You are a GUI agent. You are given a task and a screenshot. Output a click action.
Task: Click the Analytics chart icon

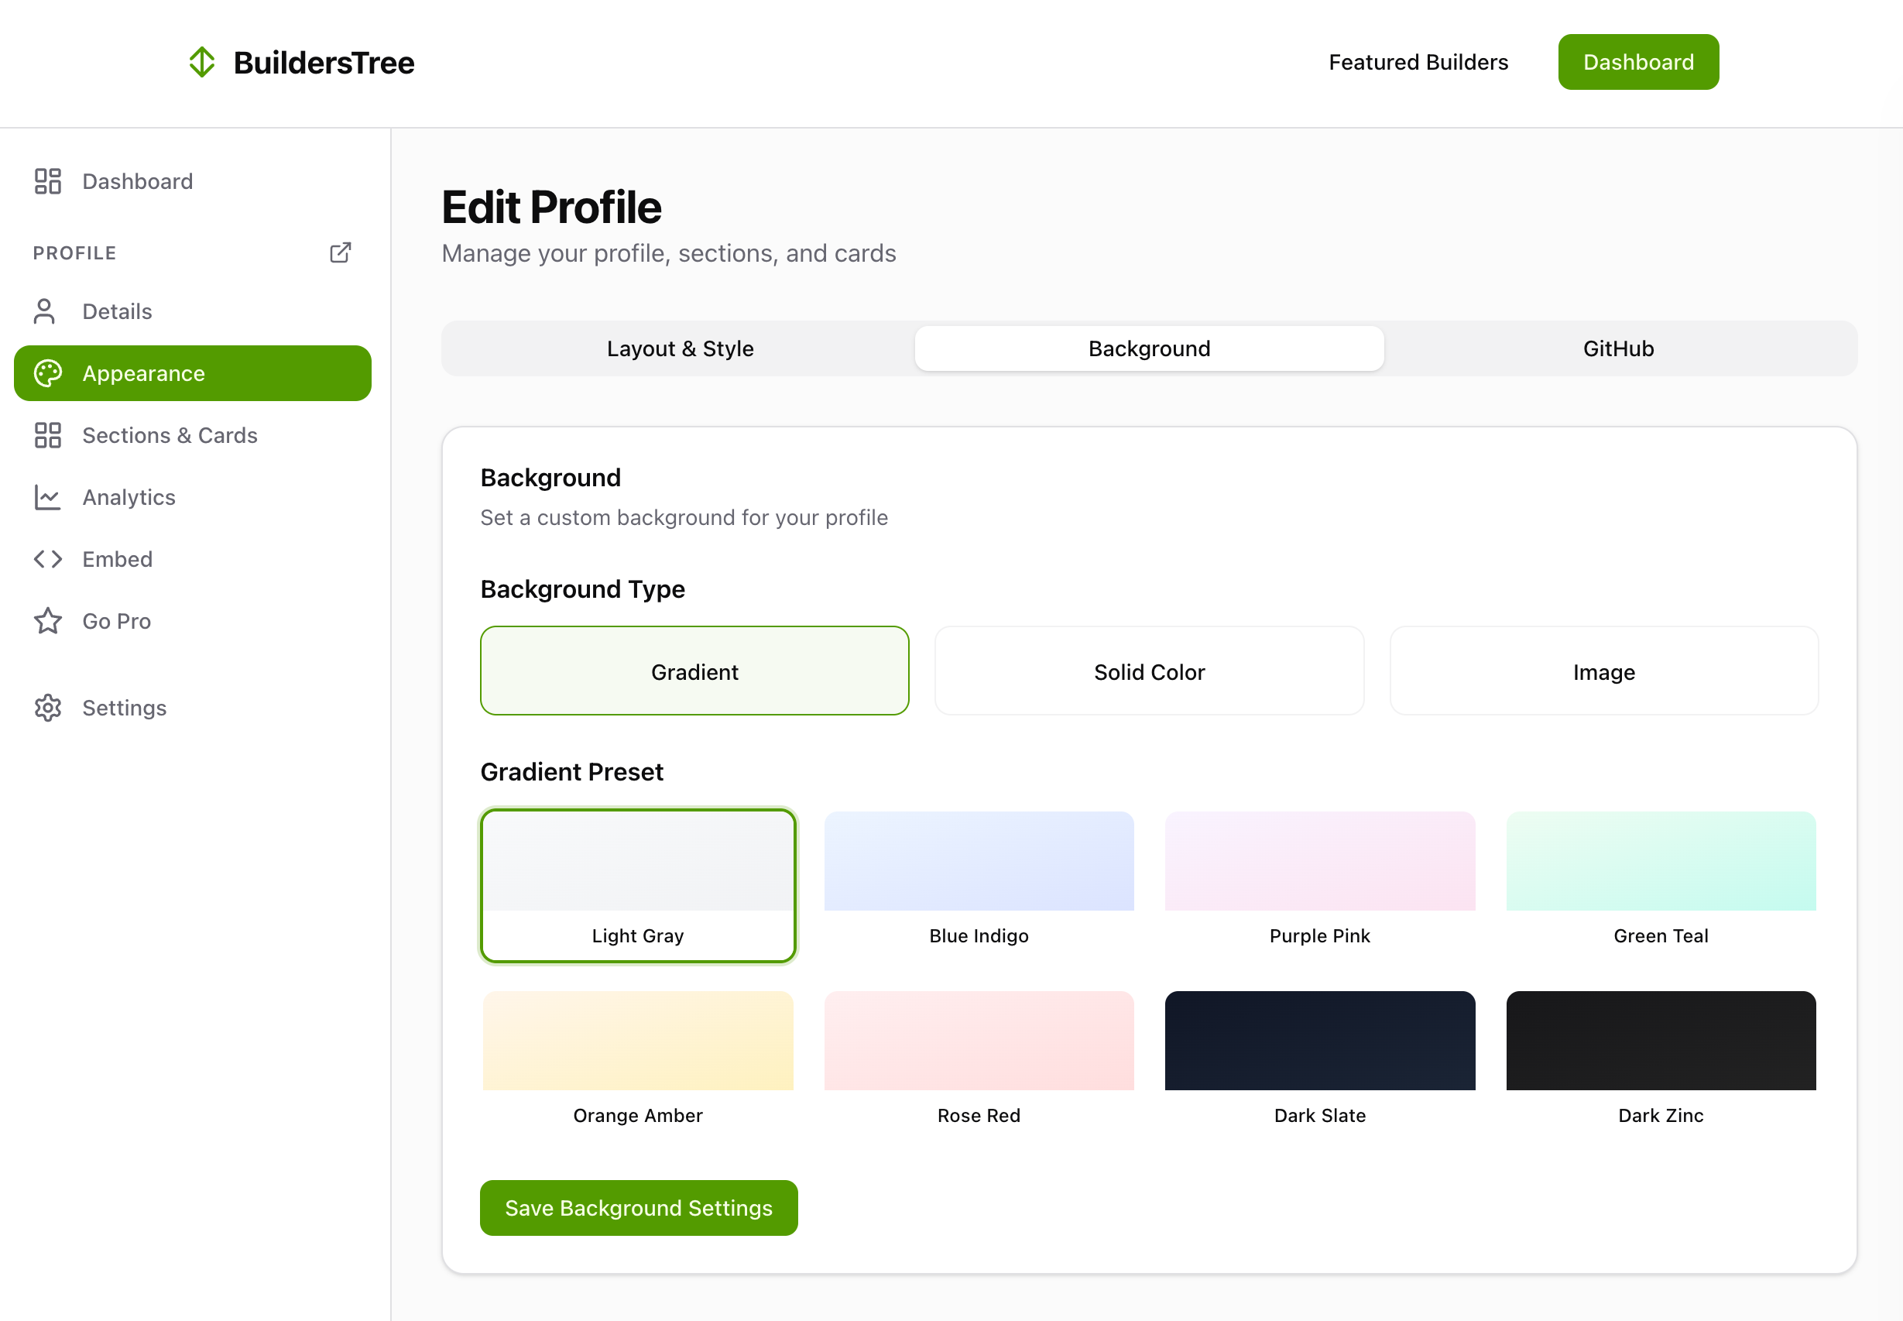point(48,497)
